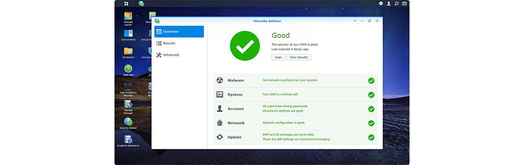524x165 pixels.
Task: Click the large green Good checkmark
Action: coord(245,46)
